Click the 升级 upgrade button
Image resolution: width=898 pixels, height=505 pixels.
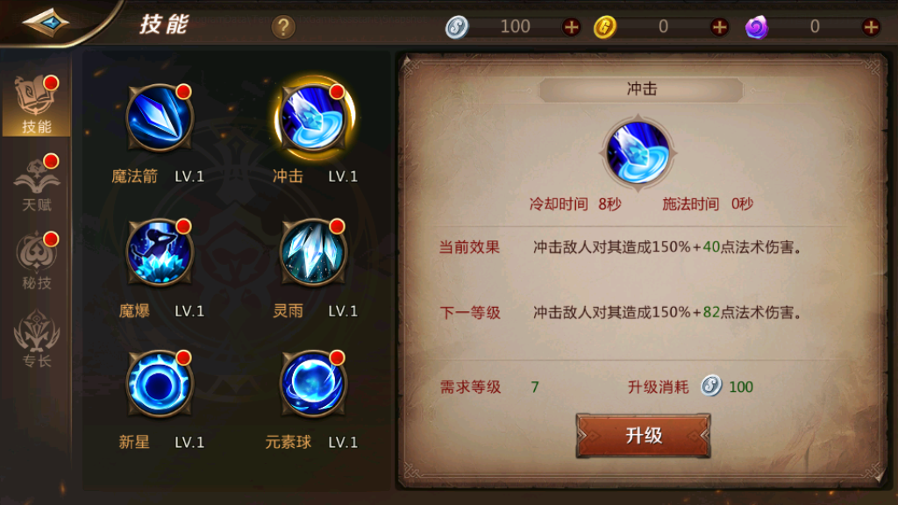pos(643,436)
